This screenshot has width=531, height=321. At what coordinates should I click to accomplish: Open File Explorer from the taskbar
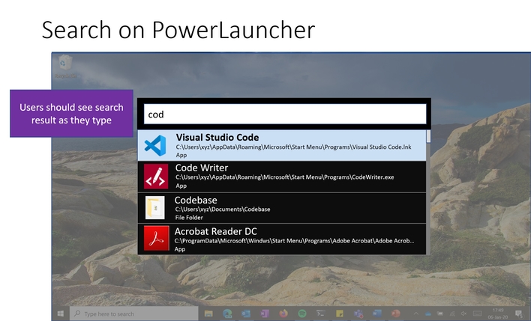pyautogui.click(x=208, y=314)
